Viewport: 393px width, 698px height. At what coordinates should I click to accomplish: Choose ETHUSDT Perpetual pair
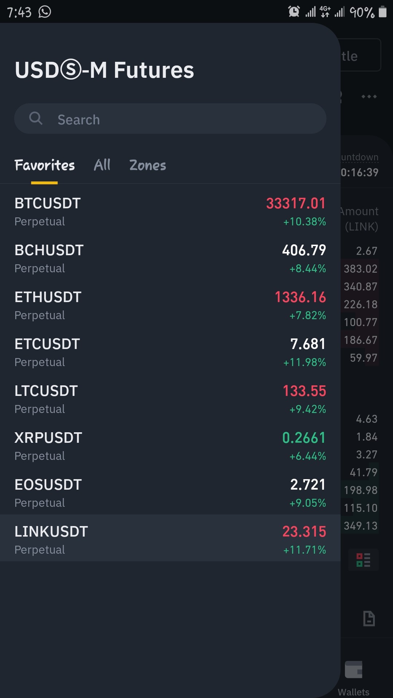[170, 306]
